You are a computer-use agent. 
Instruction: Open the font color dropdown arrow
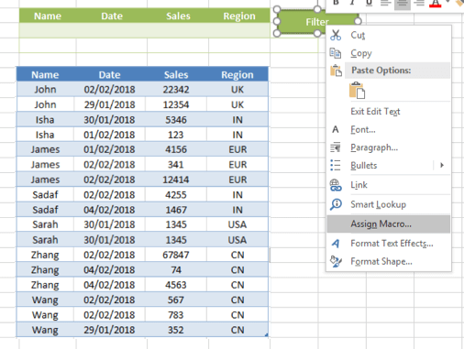tap(447, 2)
